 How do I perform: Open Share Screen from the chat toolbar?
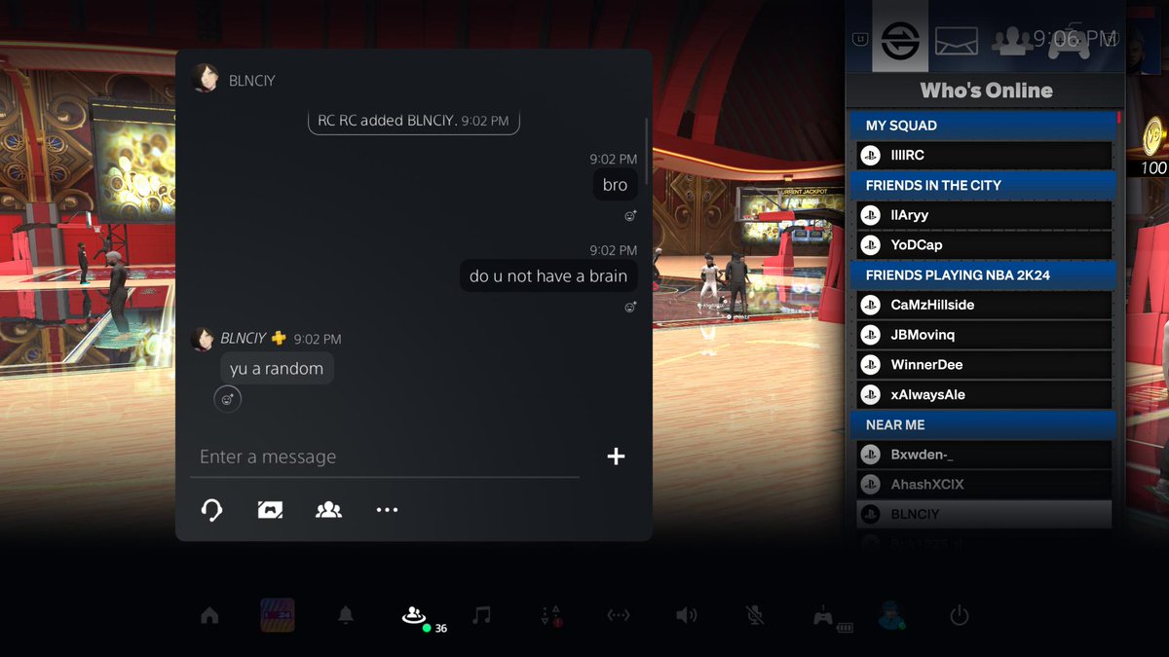pyautogui.click(x=270, y=509)
